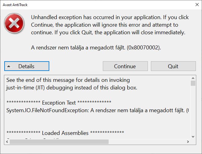Click horizontal scrollbar track right of thumb

[x=147, y=142]
